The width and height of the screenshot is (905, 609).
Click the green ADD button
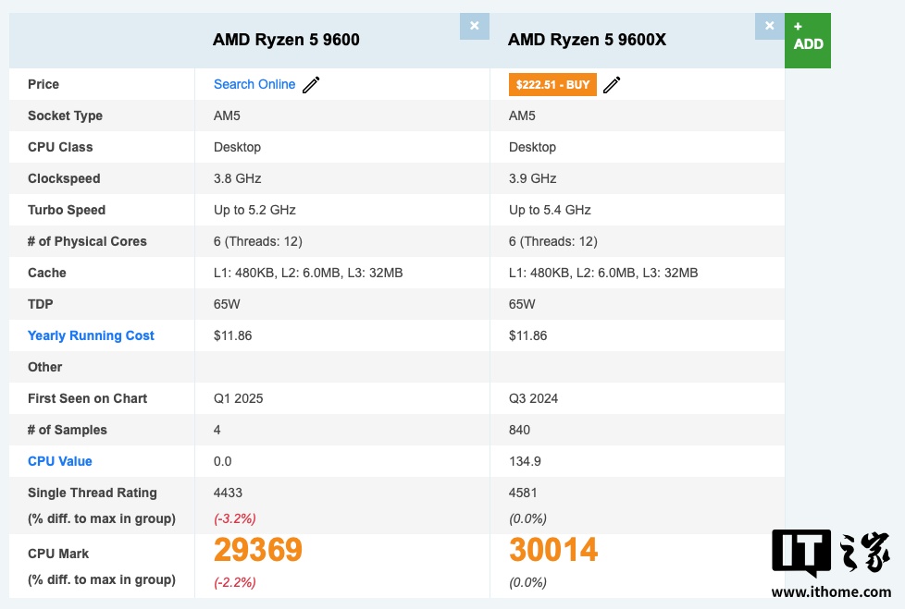tap(808, 41)
